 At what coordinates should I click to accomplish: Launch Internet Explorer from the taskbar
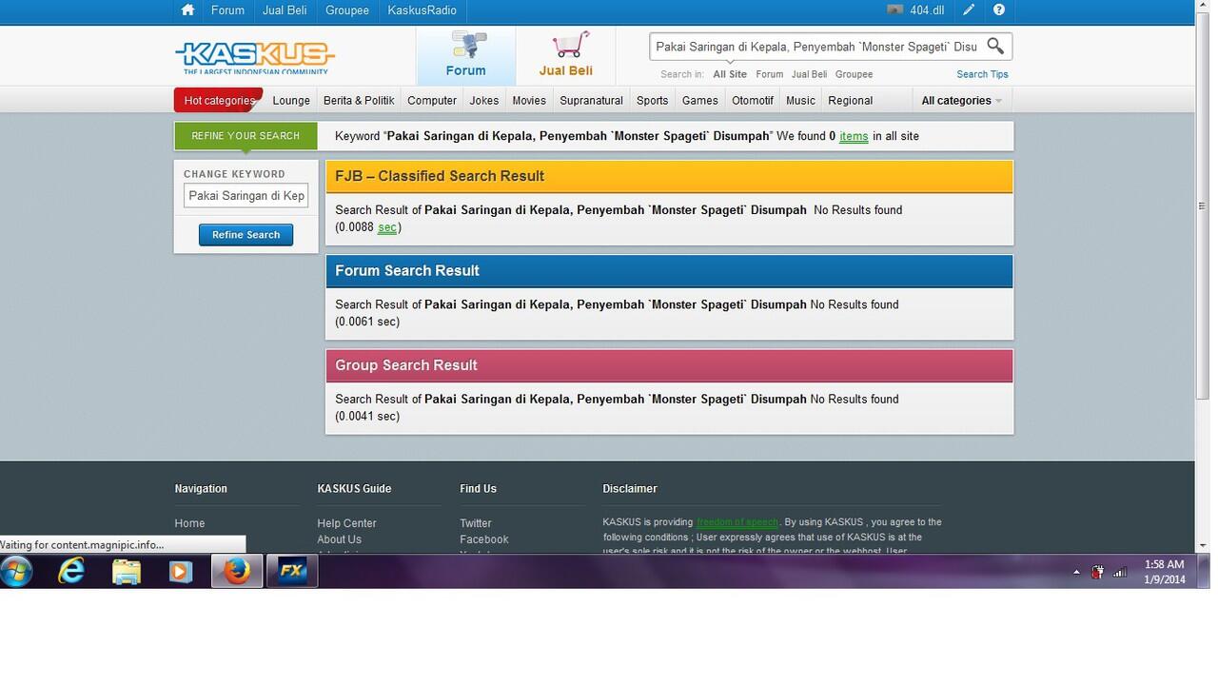71,572
